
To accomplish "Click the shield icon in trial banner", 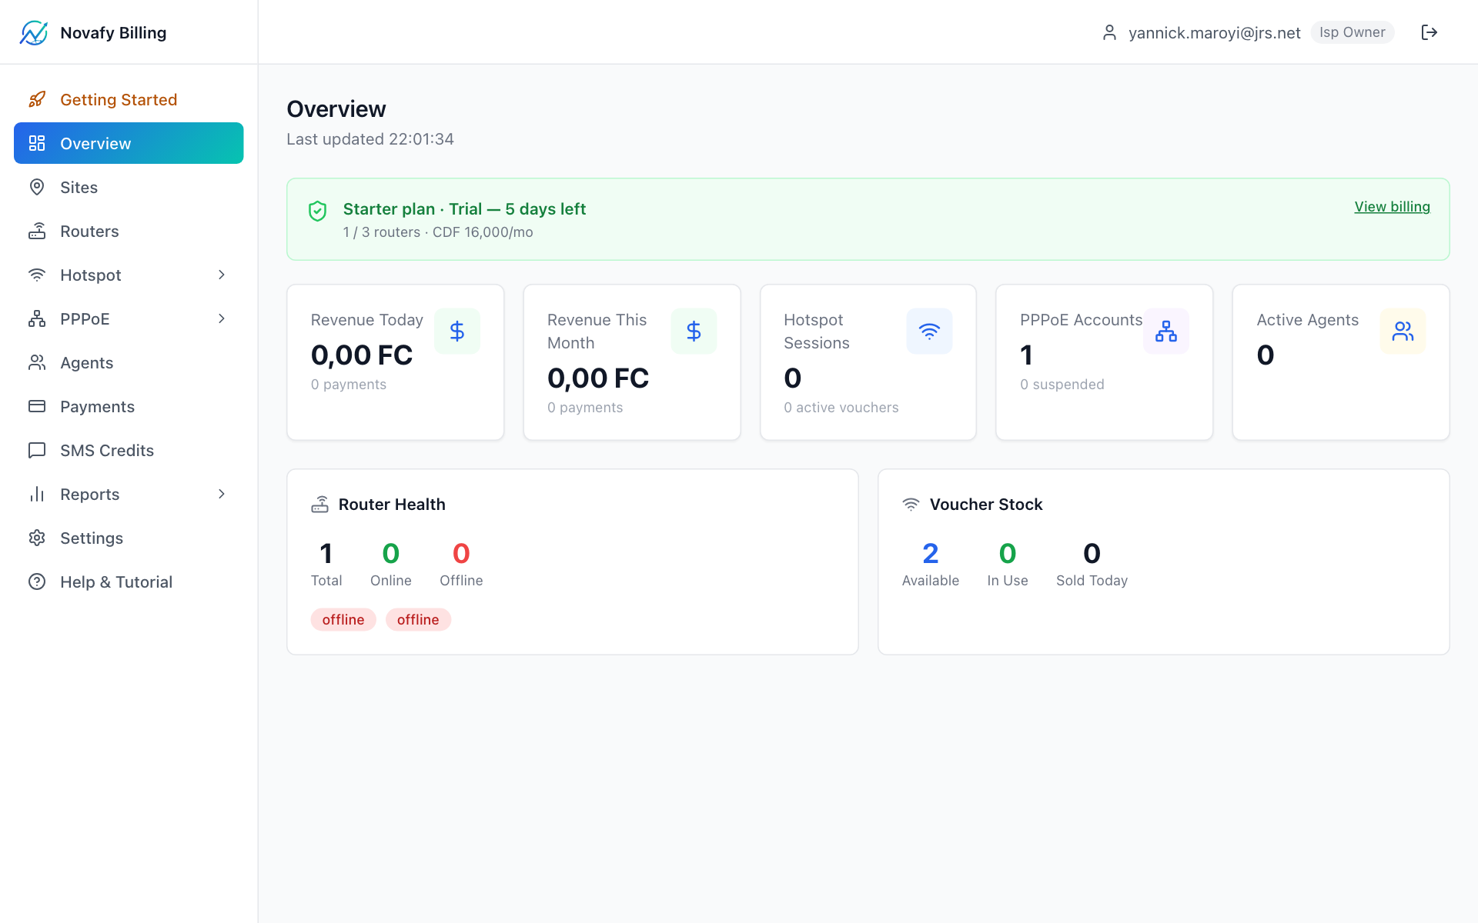I will tap(317, 211).
